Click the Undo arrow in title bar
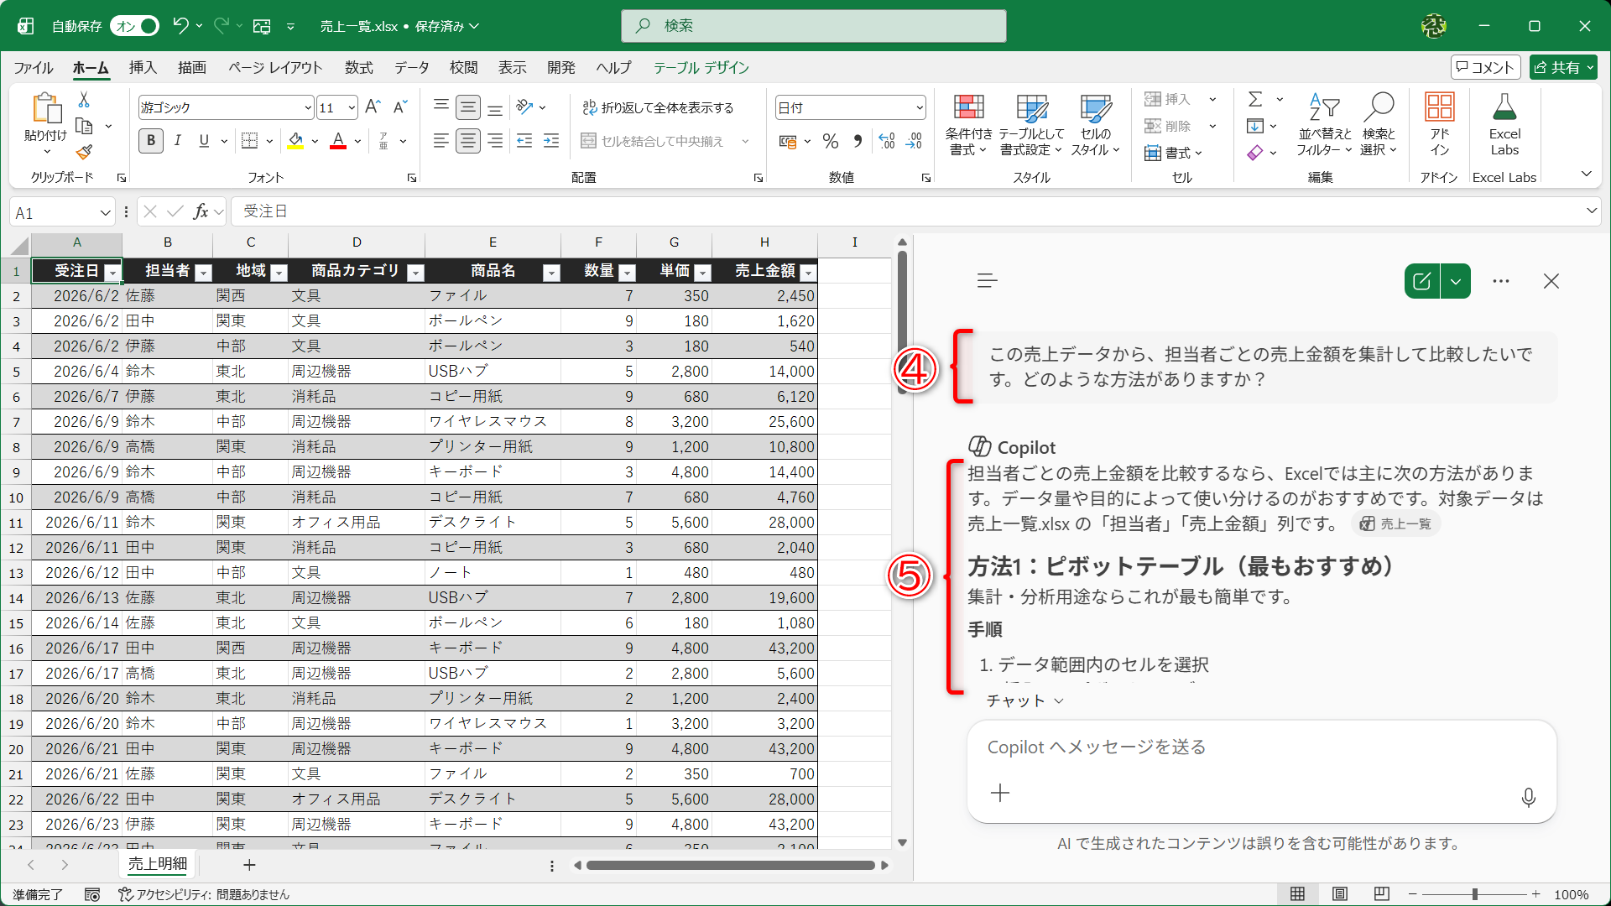 pyautogui.click(x=180, y=26)
